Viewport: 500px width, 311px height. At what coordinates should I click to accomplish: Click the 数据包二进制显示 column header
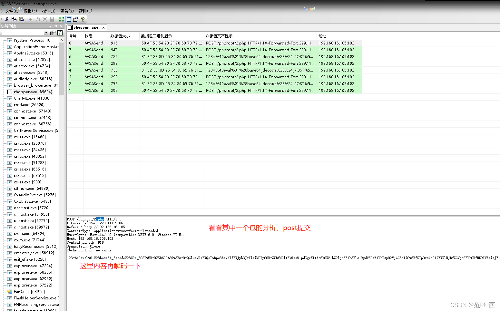click(x=172, y=36)
